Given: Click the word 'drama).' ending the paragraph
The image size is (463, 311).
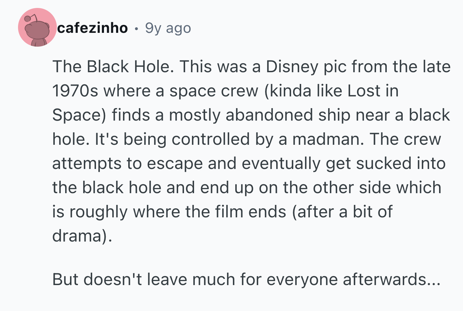Looking at the screenshot, I should (x=82, y=236).
